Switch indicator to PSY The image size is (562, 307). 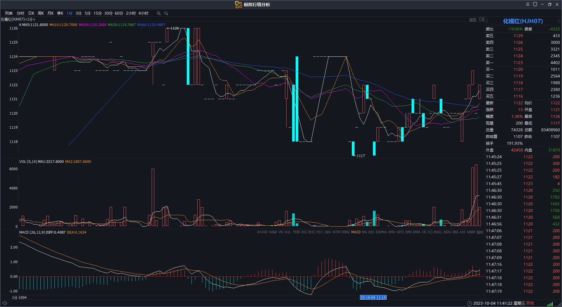click(x=319, y=232)
